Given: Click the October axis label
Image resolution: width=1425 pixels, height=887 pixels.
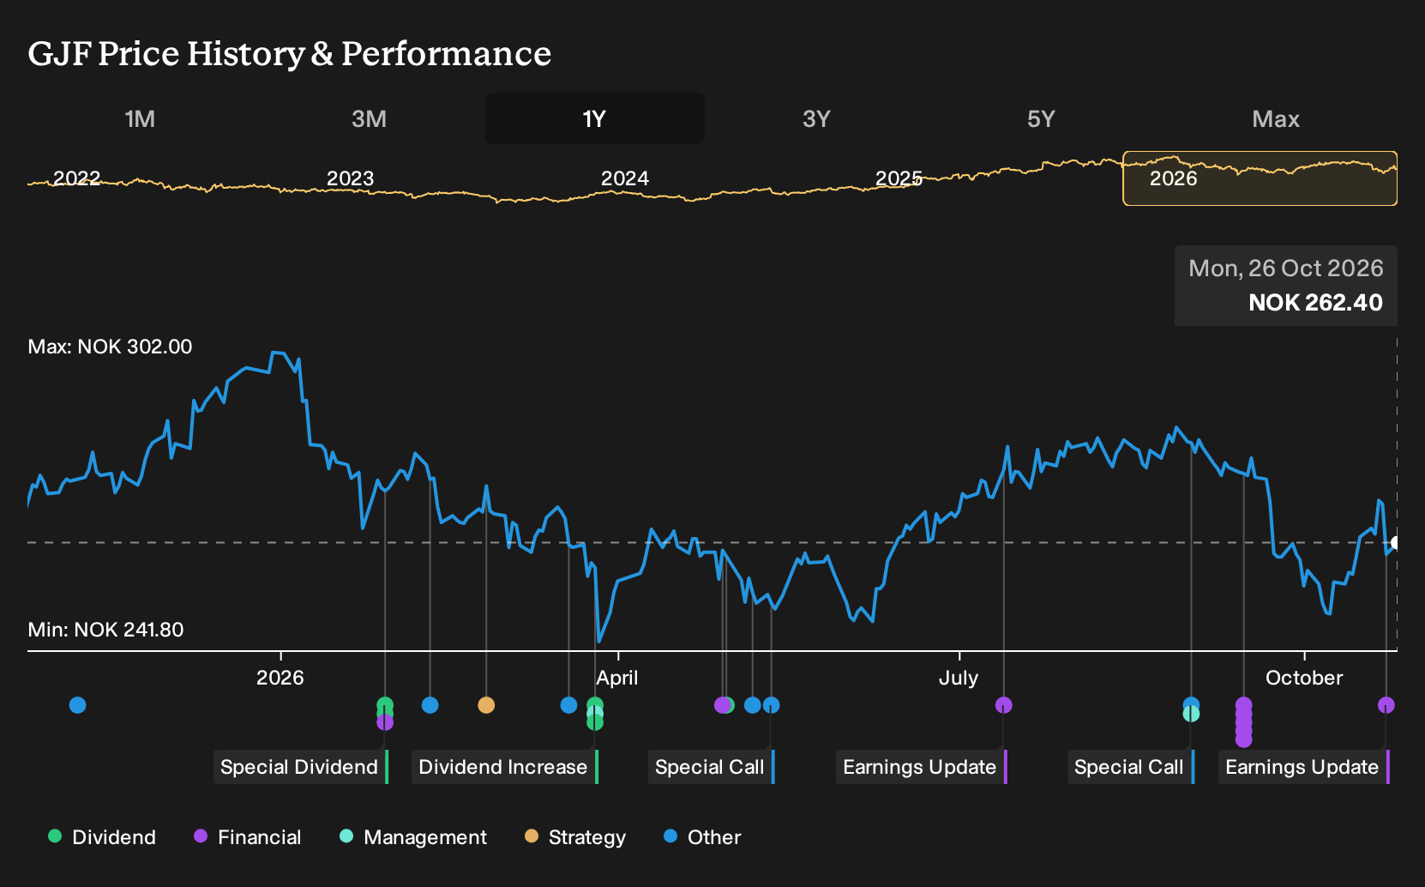Looking at the screenshot, I should click(x=1304, y=678).
